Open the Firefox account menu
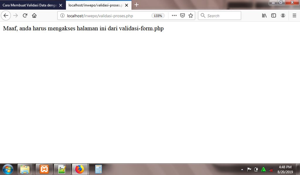Image resolution: width=300 pixels, height=175 pixels. point(283,16)
